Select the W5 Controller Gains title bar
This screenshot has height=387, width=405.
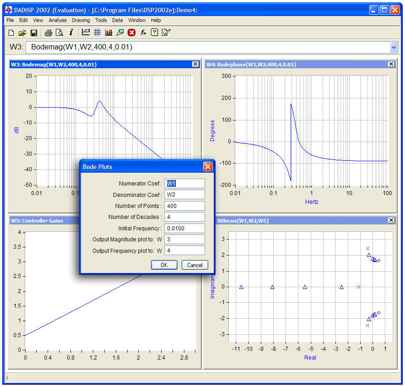coord(44,220)
